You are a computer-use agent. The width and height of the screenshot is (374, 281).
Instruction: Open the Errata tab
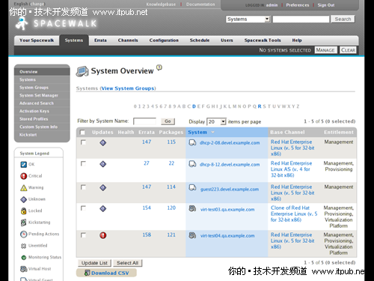[100, 40]
